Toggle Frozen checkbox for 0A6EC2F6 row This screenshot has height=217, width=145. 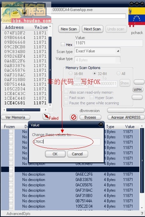point(11,174)
